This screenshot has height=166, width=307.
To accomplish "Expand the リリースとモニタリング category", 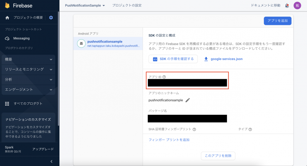I will point(28,69).
